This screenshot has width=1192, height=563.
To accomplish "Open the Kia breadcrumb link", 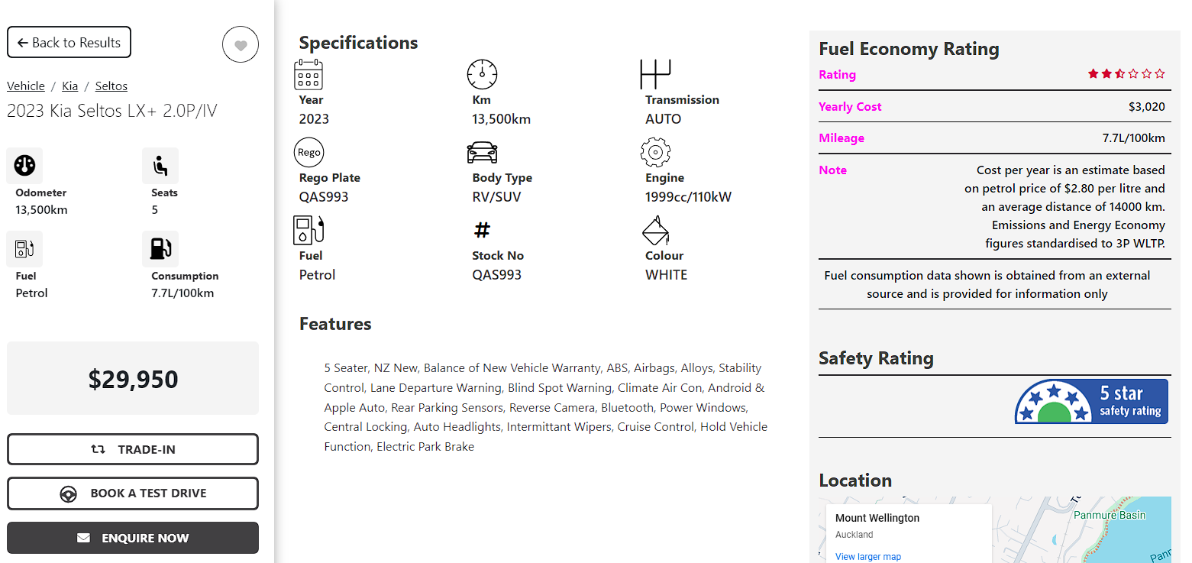I will (70, 86).
